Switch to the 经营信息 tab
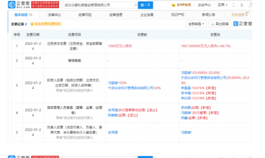The width and height of the screenshot is (265, 158). (x=116, y=15)
